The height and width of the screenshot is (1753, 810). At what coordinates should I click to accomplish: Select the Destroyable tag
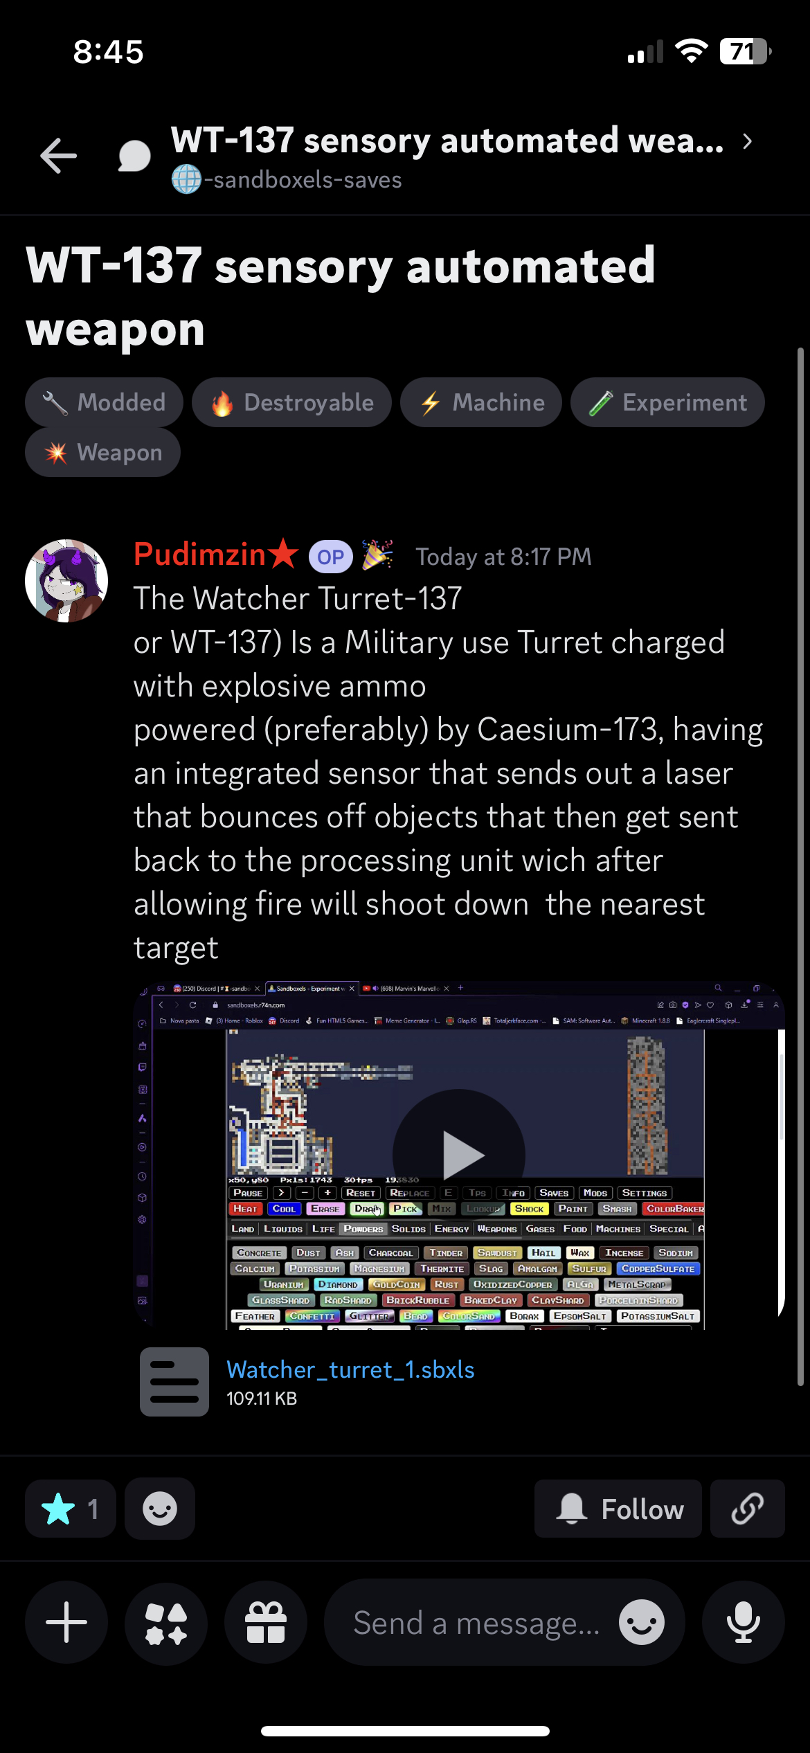[x=291, y=402]
